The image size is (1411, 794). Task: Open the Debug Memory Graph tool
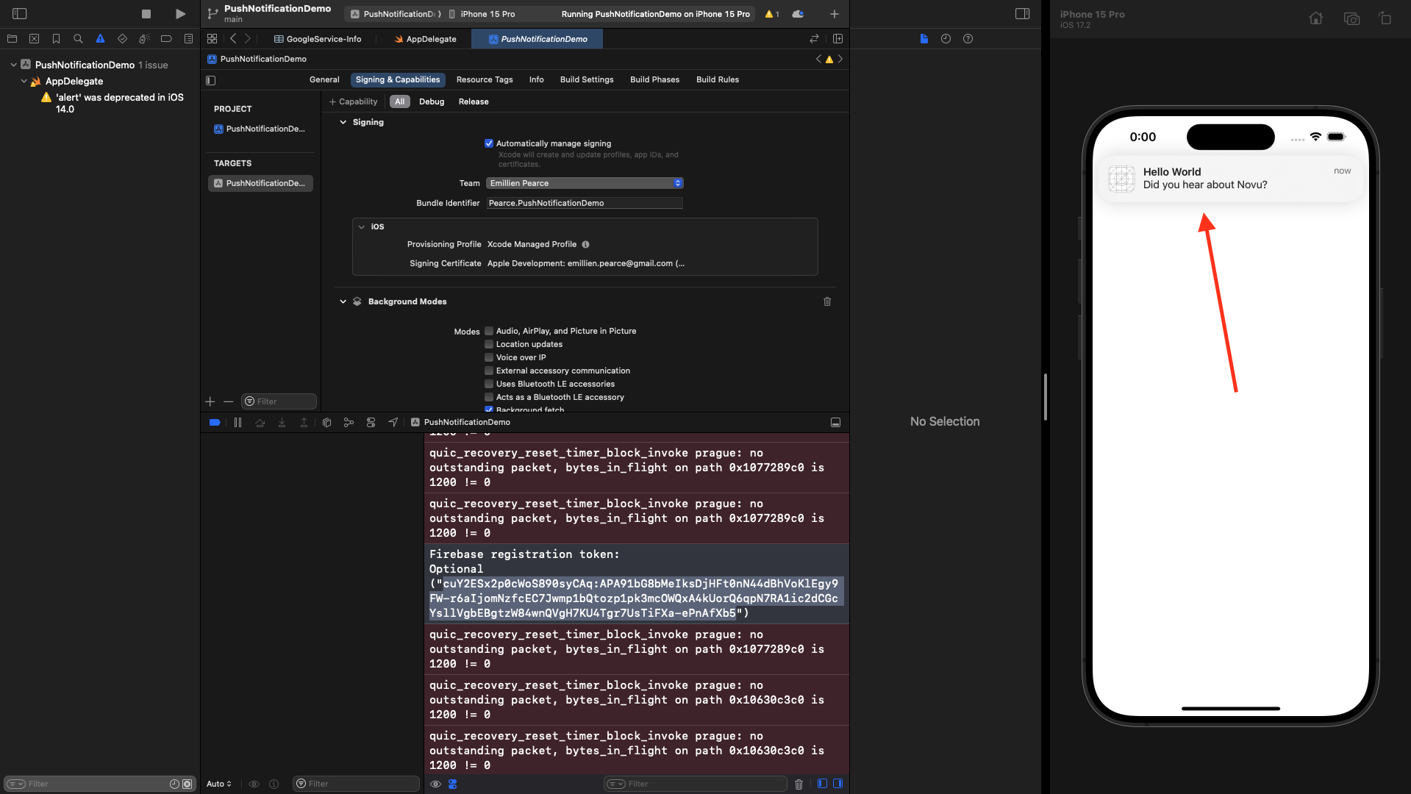pyautogui.click(x=349, y=422)
